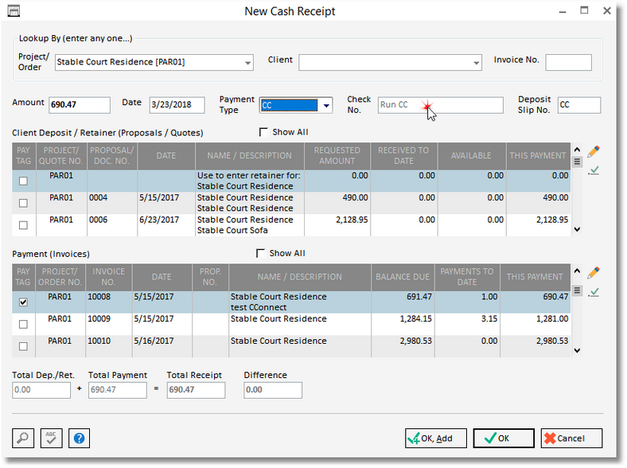
Task: Open the Project/Order dropdown
Action: [x=247, y=63]
